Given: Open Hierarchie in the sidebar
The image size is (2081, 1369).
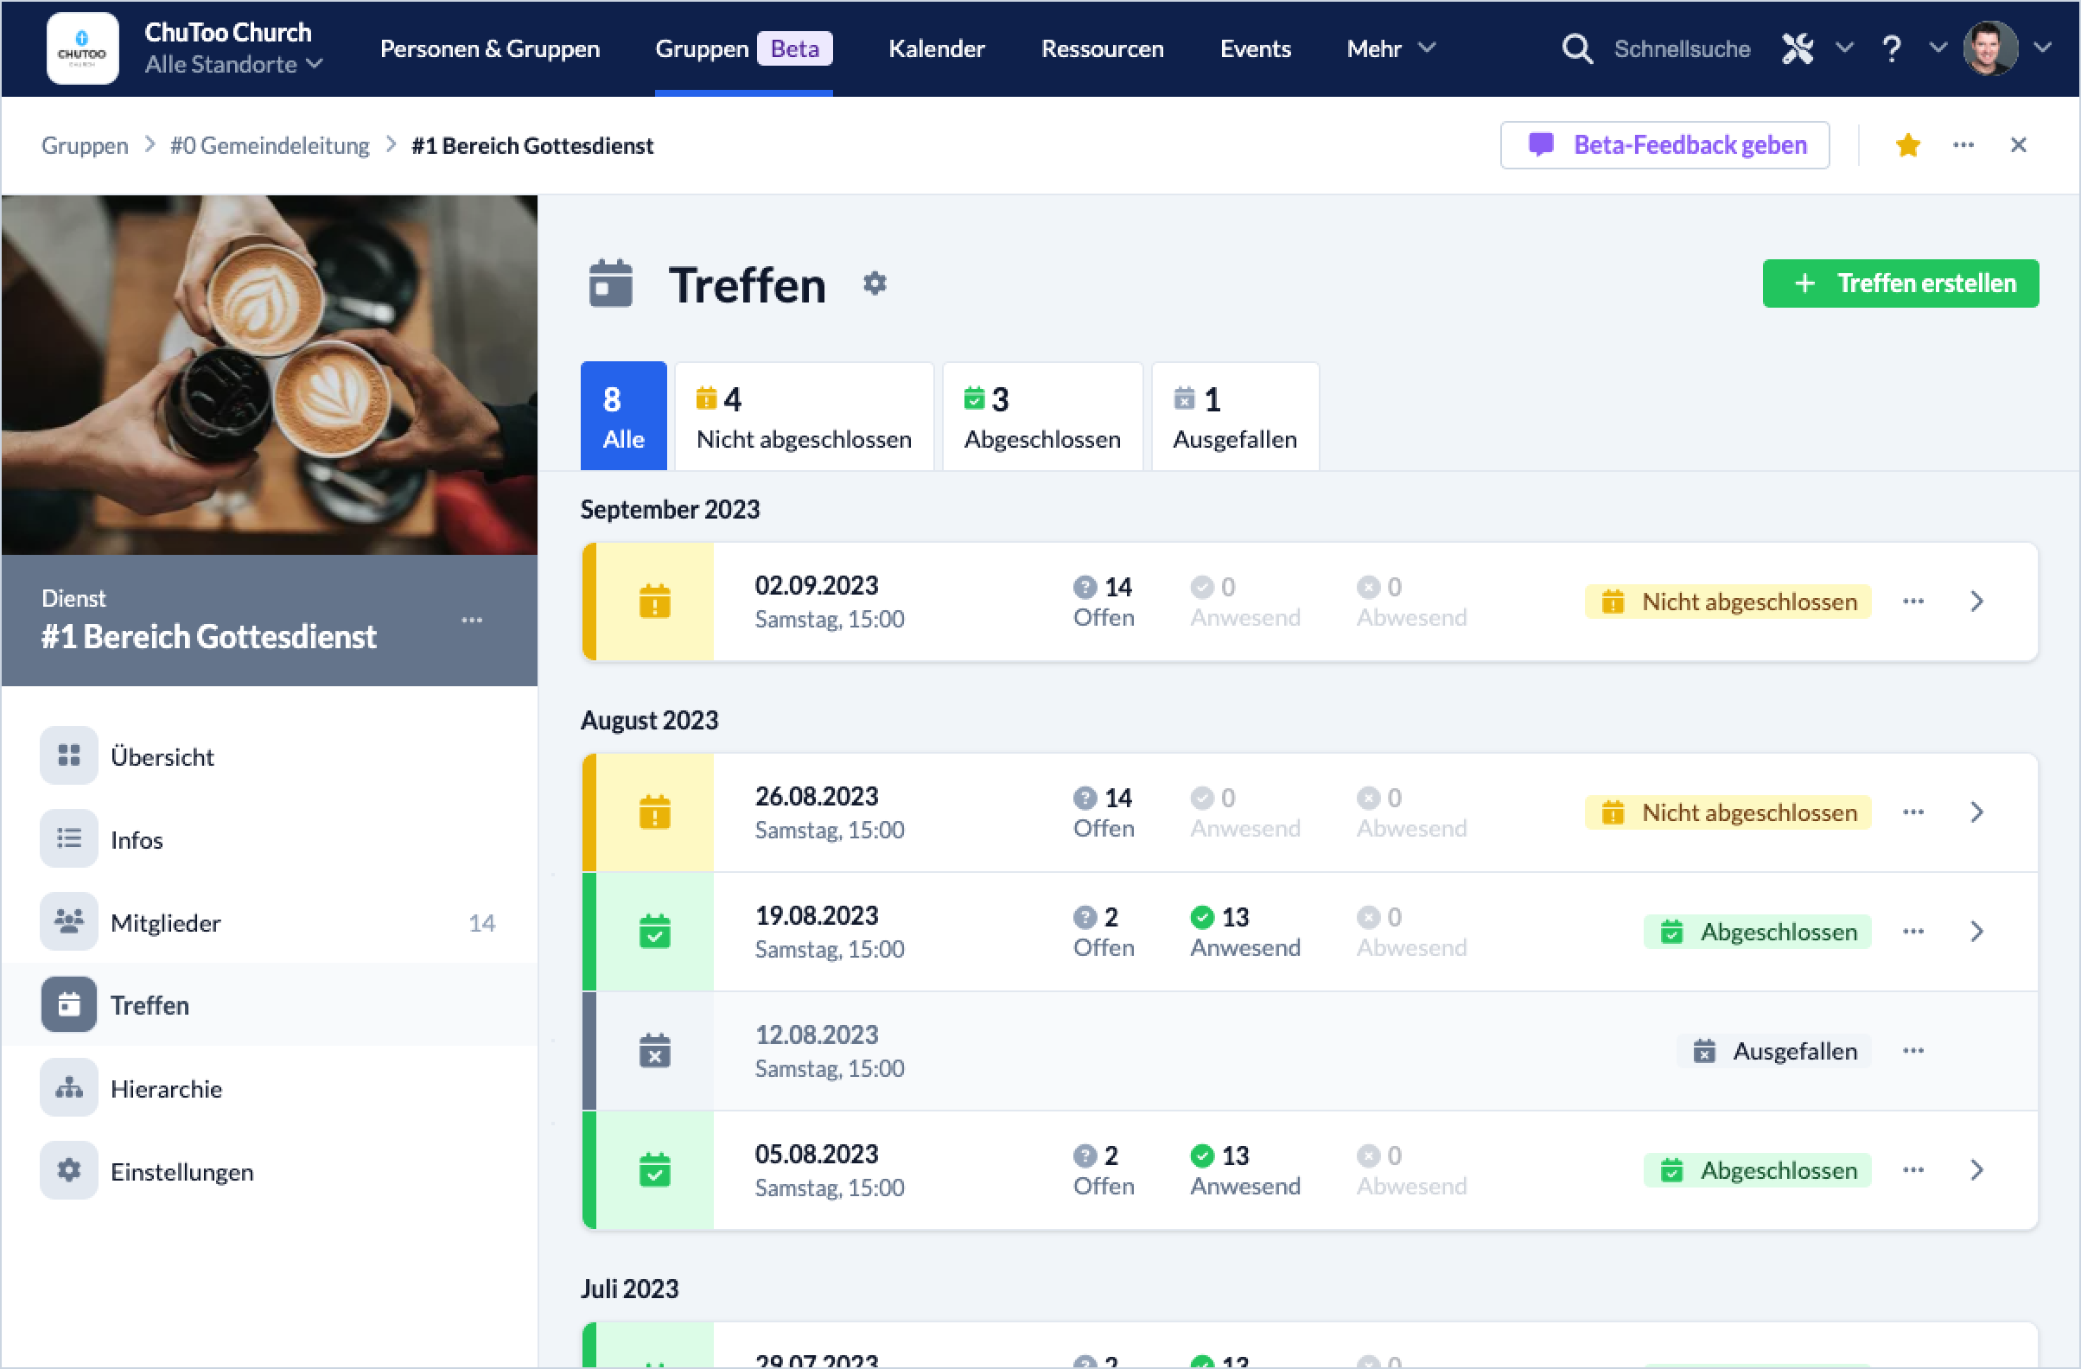Looking at the screenshot, I should [166, 1088].
